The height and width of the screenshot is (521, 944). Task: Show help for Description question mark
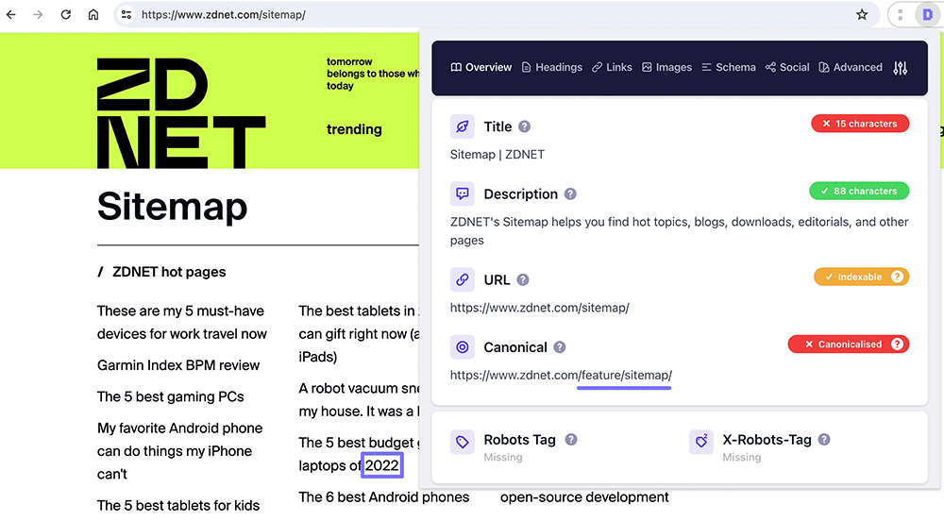point(570,193)
